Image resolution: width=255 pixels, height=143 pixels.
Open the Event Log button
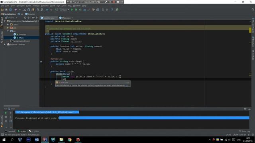point(245,131)
